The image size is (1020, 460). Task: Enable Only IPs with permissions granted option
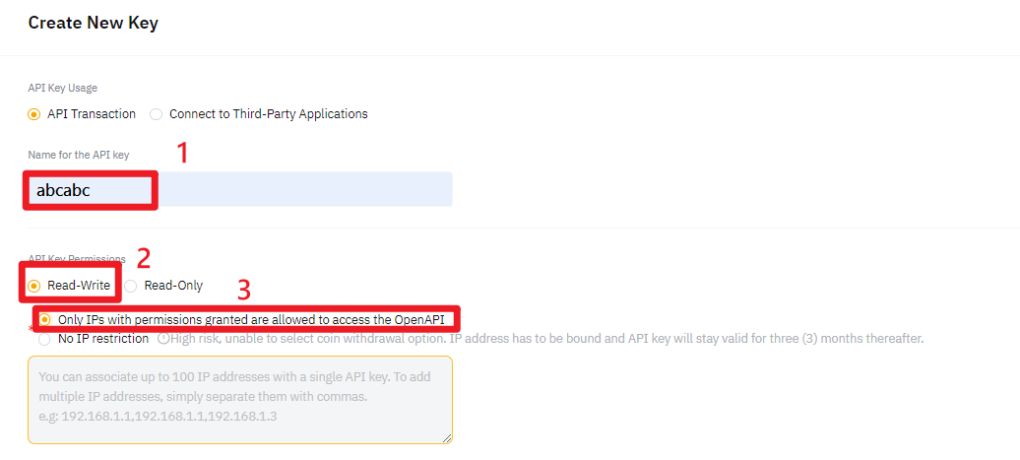45,319
